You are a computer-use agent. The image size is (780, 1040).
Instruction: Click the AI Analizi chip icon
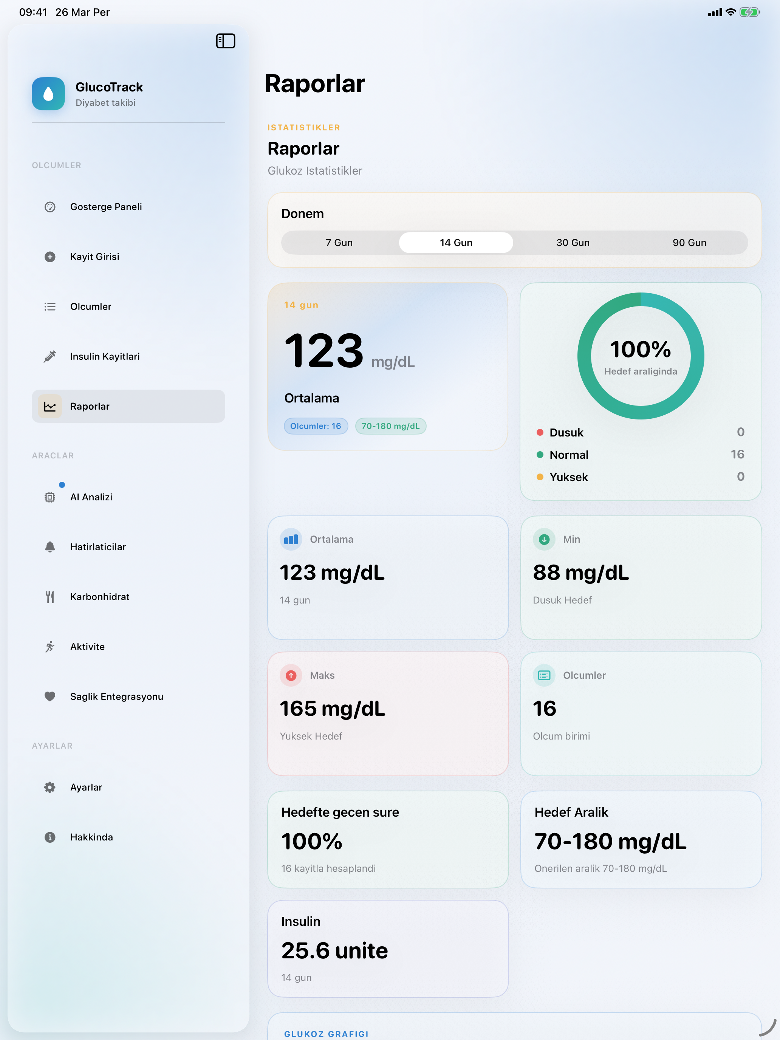coord(50,497)
